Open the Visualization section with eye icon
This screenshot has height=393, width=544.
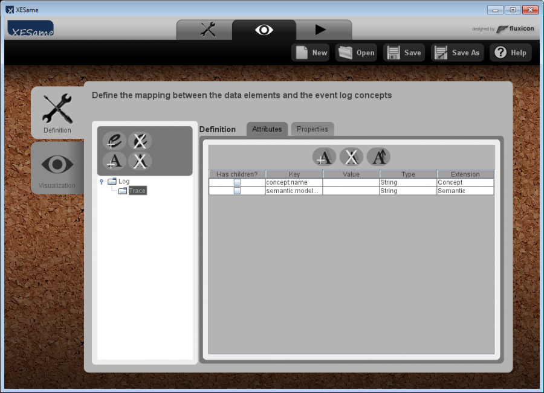(x=57, y=168)
